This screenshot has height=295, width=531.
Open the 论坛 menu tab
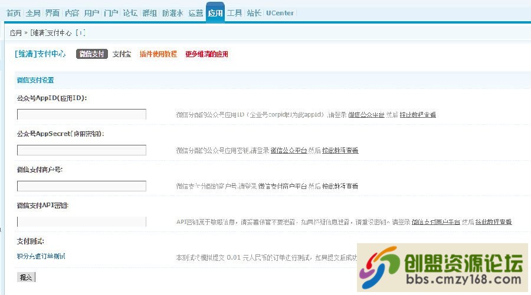coord(130,13)
